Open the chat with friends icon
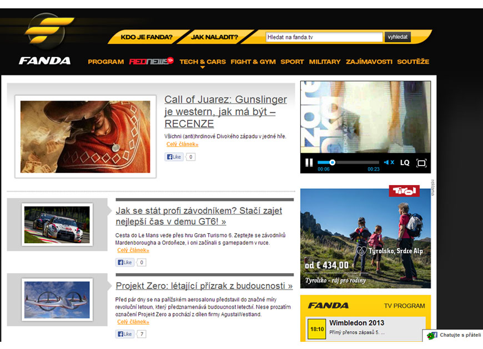 tap(432, 335)
